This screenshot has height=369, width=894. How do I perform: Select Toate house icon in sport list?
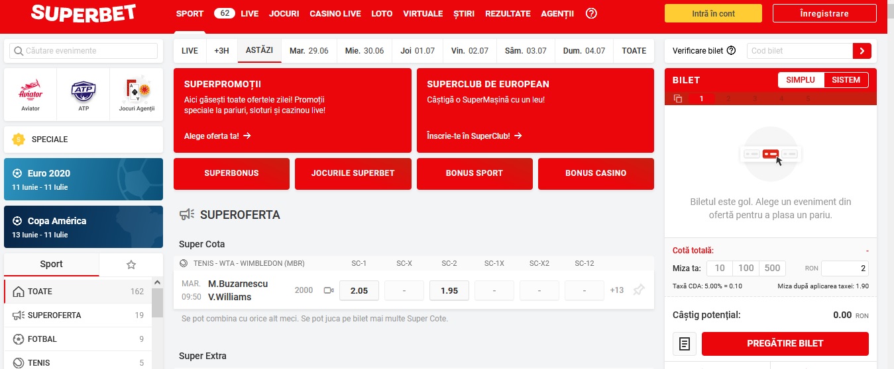coord(19,292)
